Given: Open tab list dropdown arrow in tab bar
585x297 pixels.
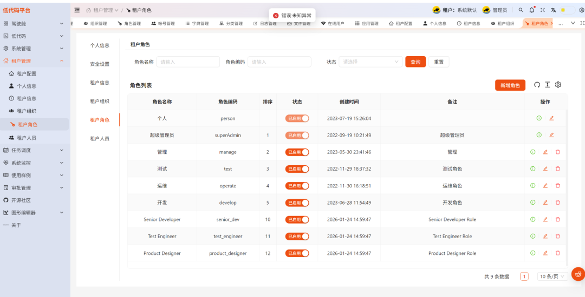Looking at the screenshot, I should click(573, 23).
